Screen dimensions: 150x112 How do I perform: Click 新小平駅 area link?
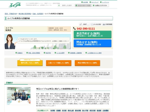[85, 111]
